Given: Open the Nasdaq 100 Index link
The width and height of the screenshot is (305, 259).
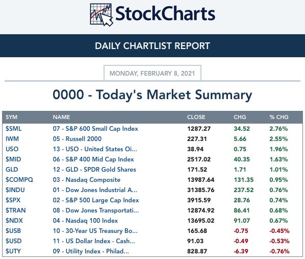Looking at the screenshot, I should click(x=85, y=221).
